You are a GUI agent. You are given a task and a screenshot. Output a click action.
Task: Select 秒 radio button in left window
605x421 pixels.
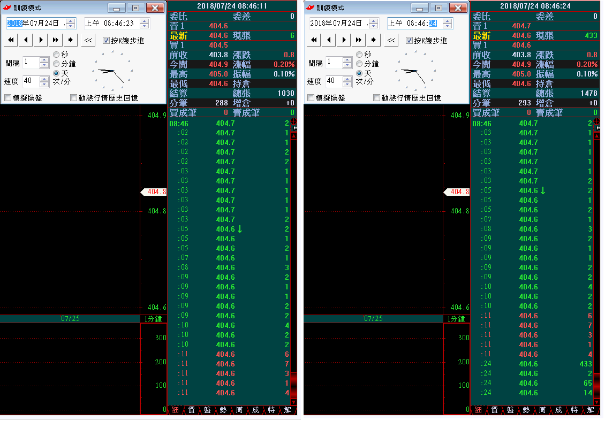pyautogui.click(x=56, y=55)
